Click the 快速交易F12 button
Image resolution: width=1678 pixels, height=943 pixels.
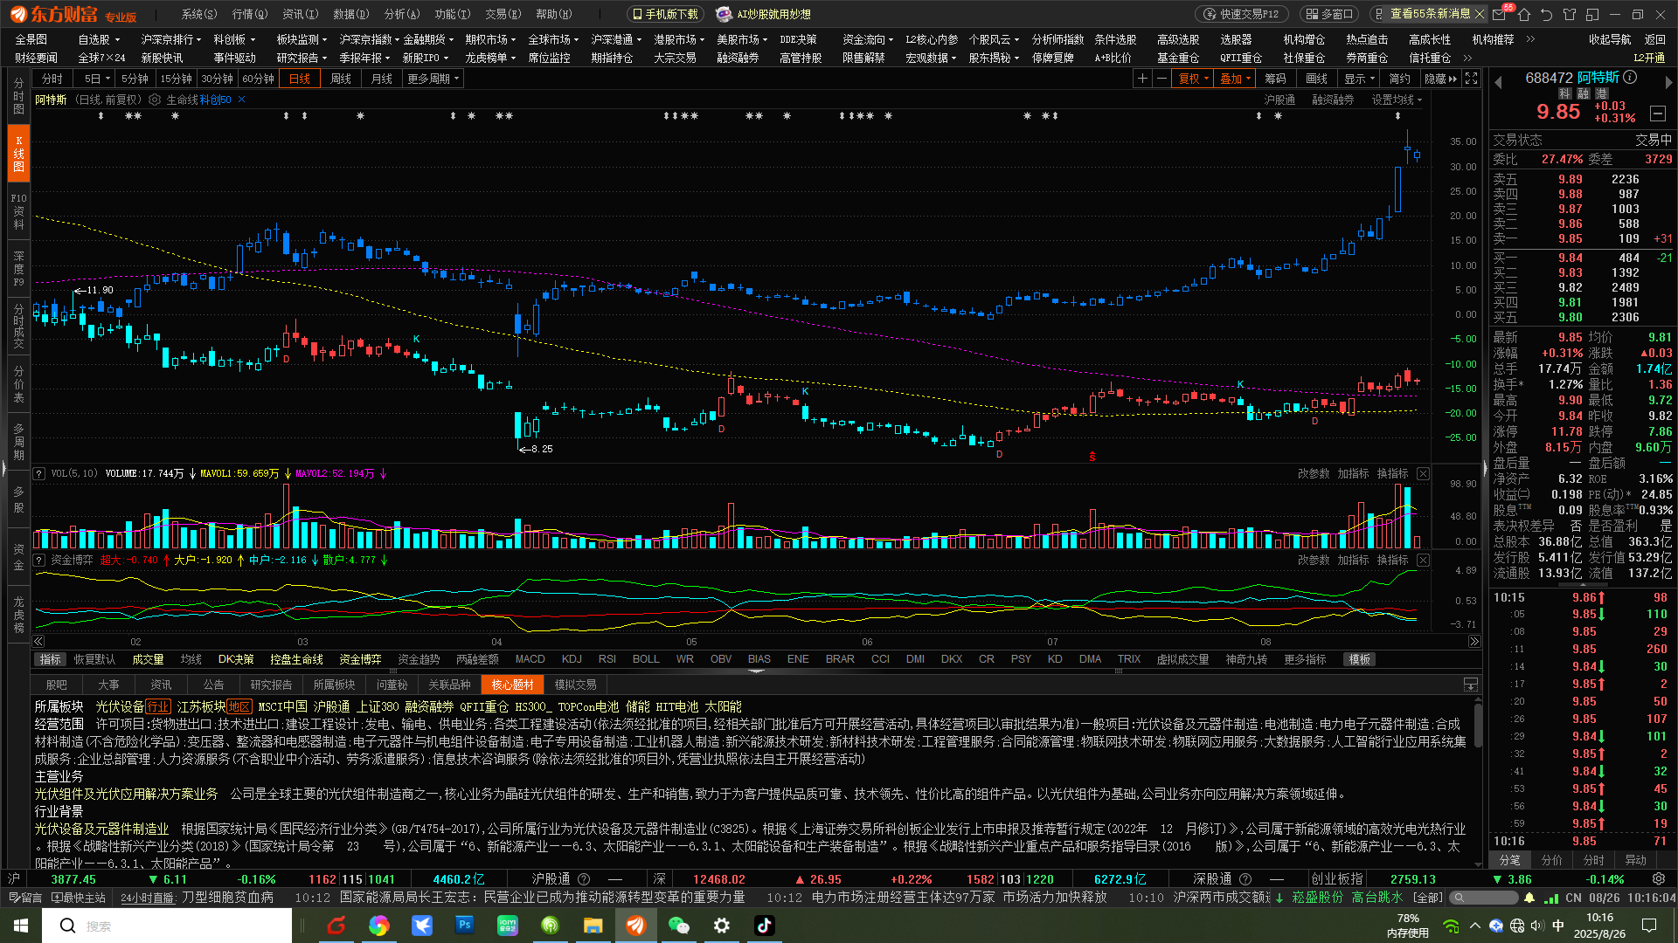1243,14
